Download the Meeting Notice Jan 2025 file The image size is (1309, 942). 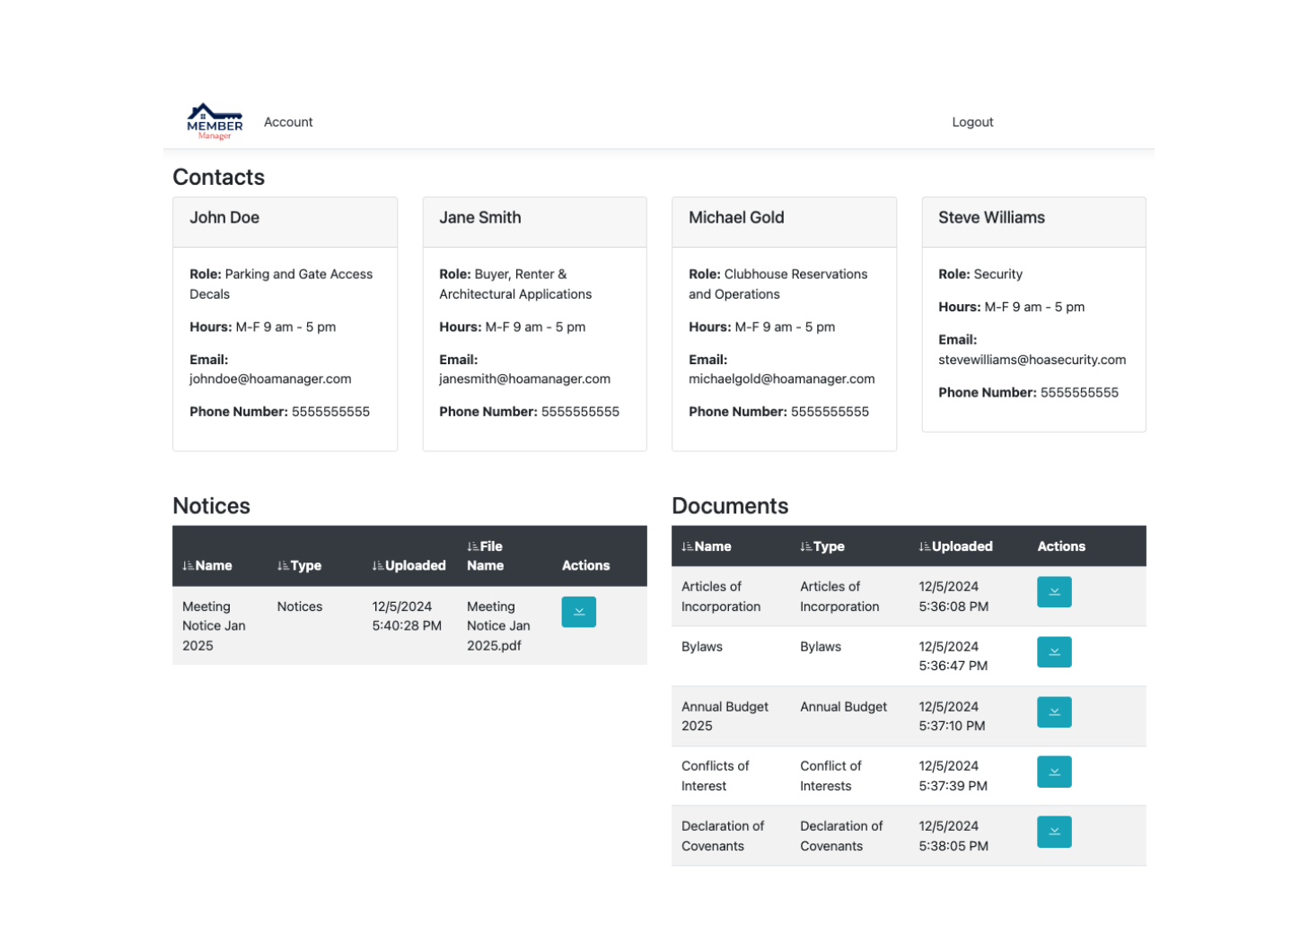(x=578, y=612)
